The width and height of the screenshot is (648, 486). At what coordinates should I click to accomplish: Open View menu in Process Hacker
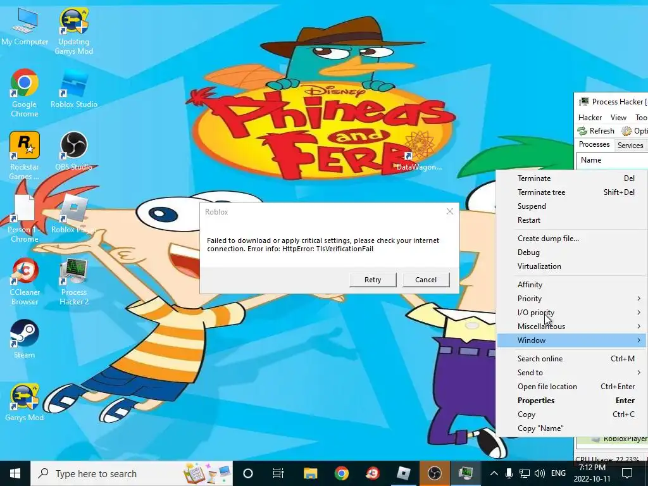tap(618, 117)
